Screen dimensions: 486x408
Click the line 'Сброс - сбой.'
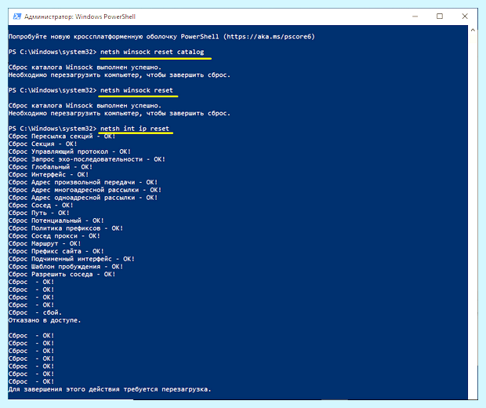coord(35,312)
